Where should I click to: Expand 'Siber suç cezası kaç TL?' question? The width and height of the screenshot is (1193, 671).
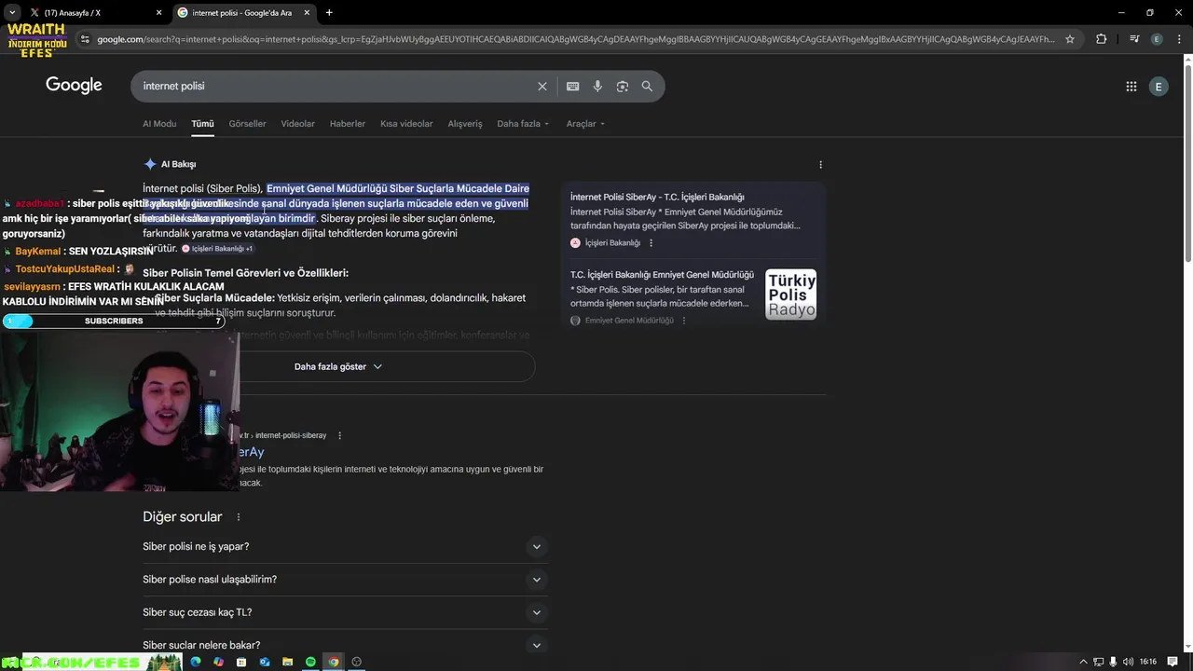click(x=343, y=612)
